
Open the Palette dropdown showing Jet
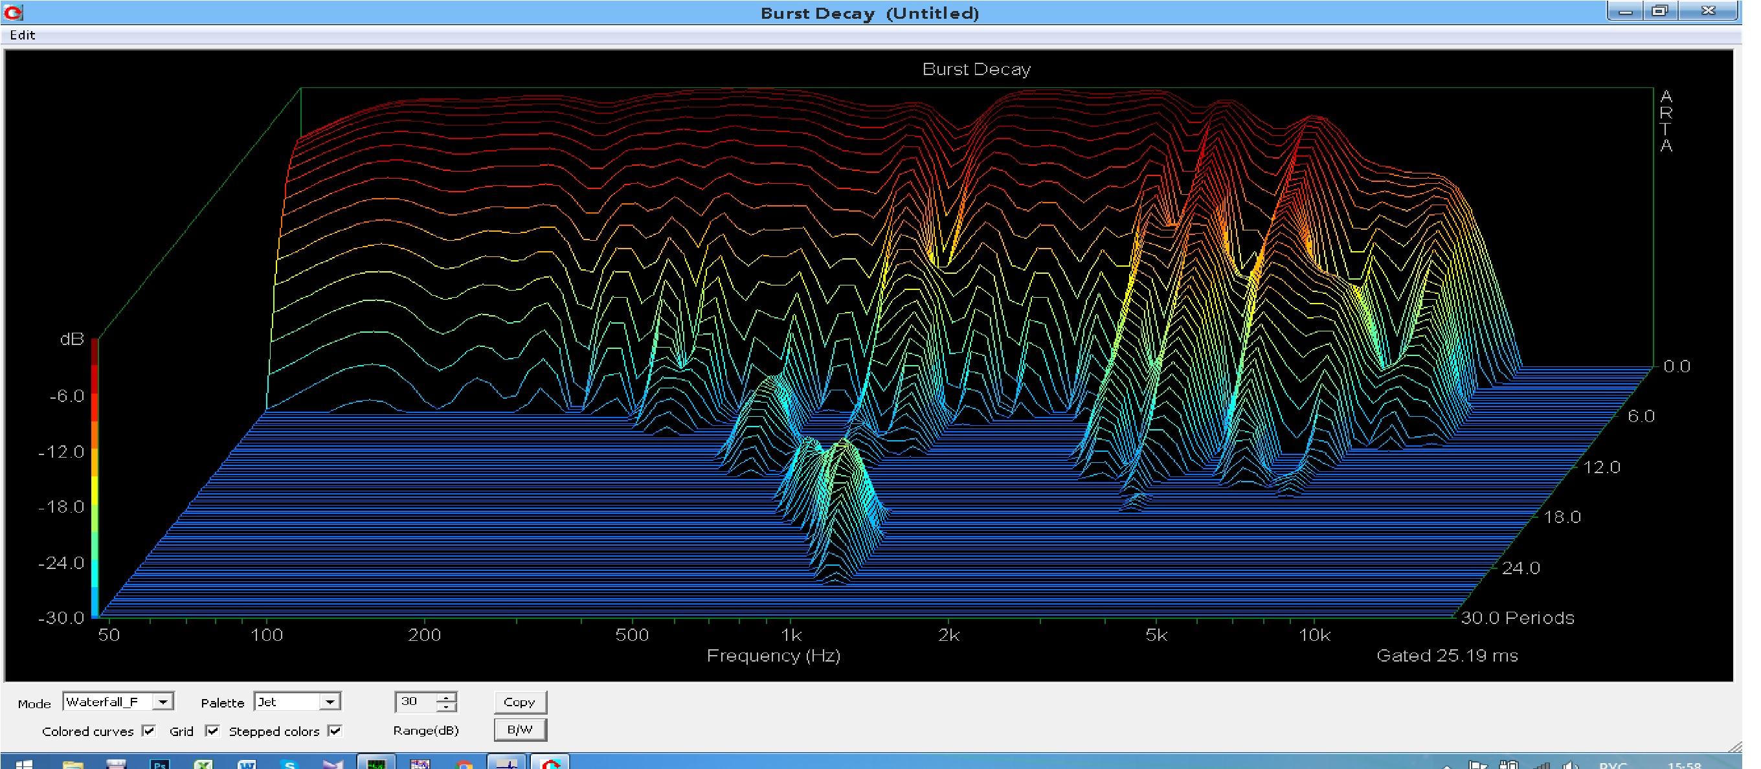click(330, 702)
